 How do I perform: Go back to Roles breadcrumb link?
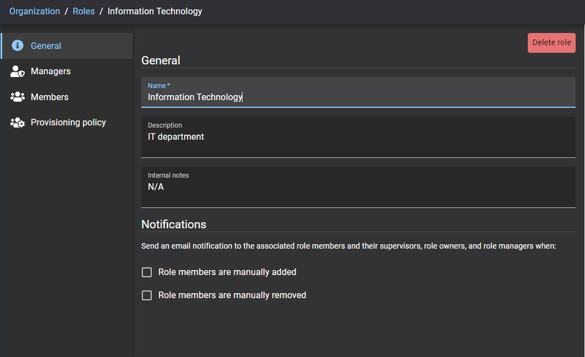tap(84, 11)
